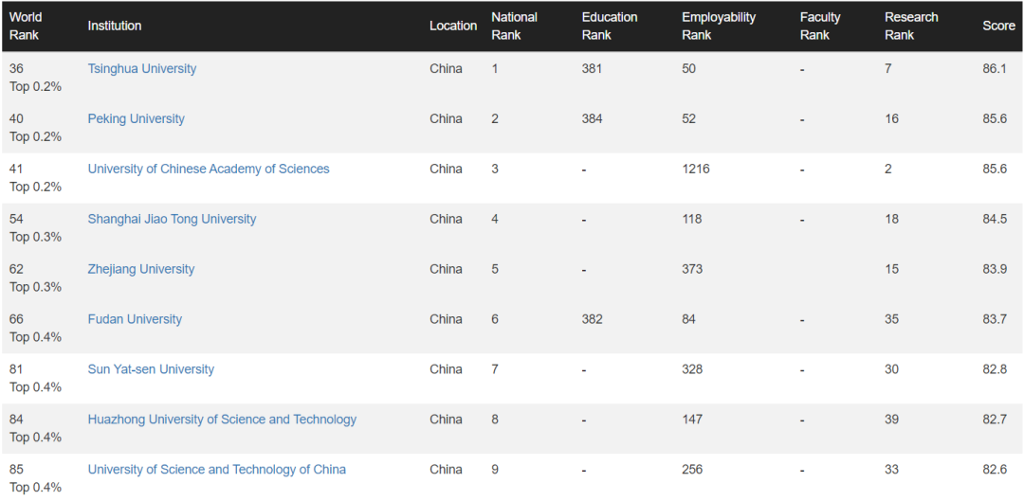The width and height of the screenshot is (1024, 501).
Task: Open the Shanghai Jiao Tong University link
Action: [172, 219]
